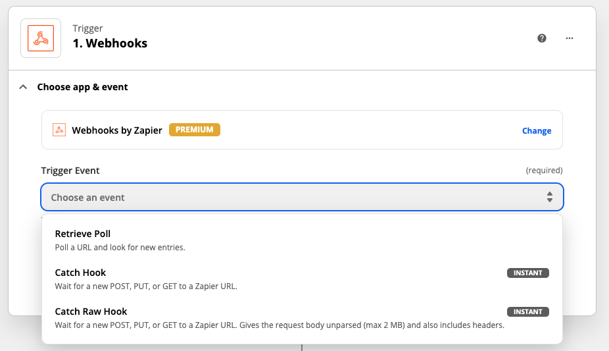Open the Choose an event dropdown
This screenshot has height=351, width=609.
point(296,198)
